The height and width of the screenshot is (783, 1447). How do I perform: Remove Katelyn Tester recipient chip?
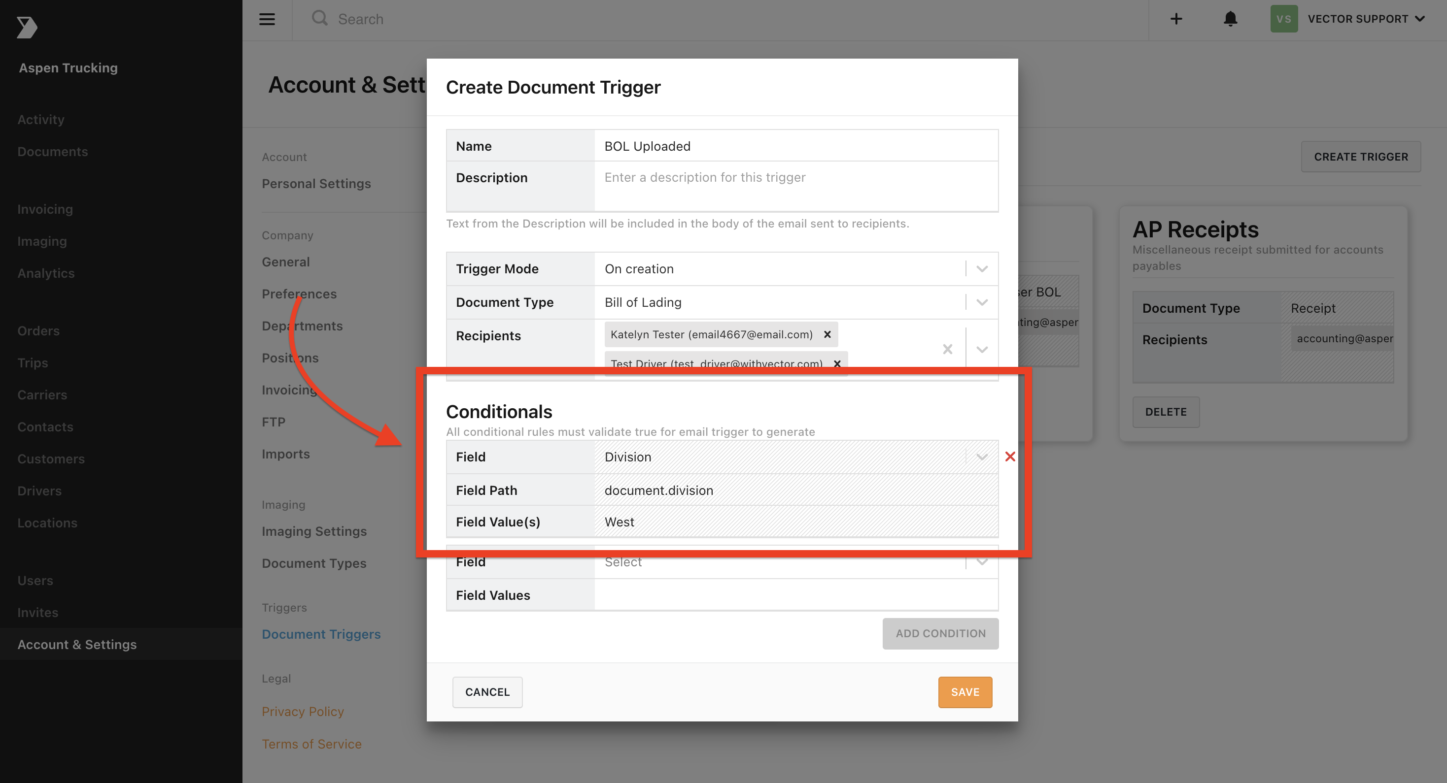[827, 334]
